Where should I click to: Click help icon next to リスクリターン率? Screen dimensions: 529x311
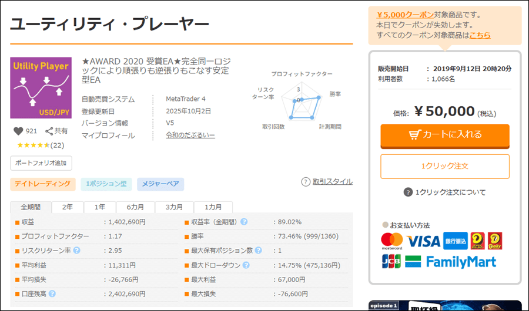pos(76,251)
